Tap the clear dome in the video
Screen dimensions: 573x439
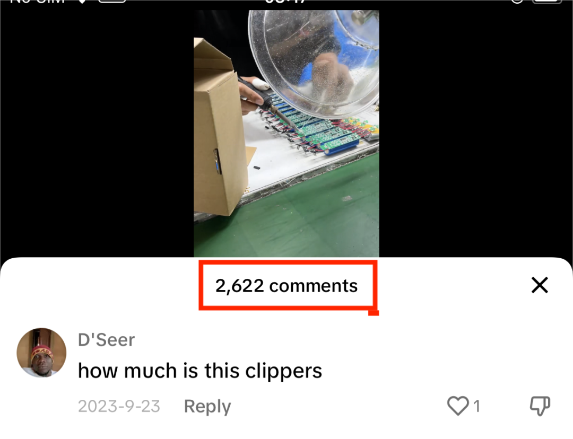point(314,62)
